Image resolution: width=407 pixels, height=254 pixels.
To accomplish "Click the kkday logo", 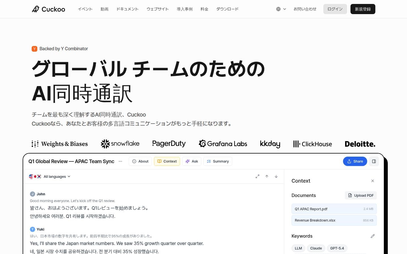I will coord(270,144).
